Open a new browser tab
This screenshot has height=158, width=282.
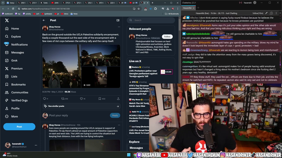click(152, 3)
